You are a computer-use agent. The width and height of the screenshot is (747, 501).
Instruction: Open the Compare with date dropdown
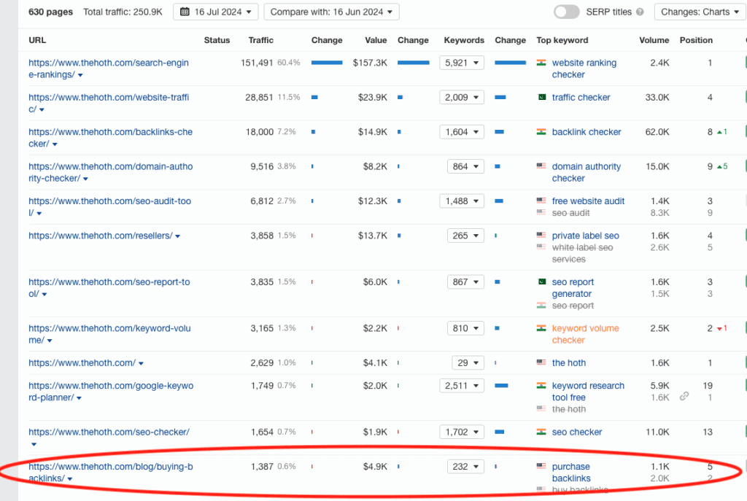(331, 12)
